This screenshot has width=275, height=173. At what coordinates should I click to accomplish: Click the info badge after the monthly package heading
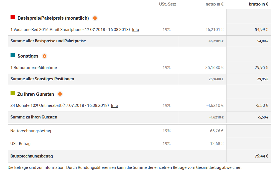click(95, 18)
